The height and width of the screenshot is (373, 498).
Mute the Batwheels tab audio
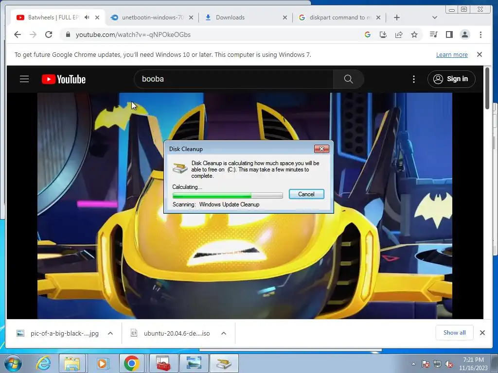[x=87, y=17]
